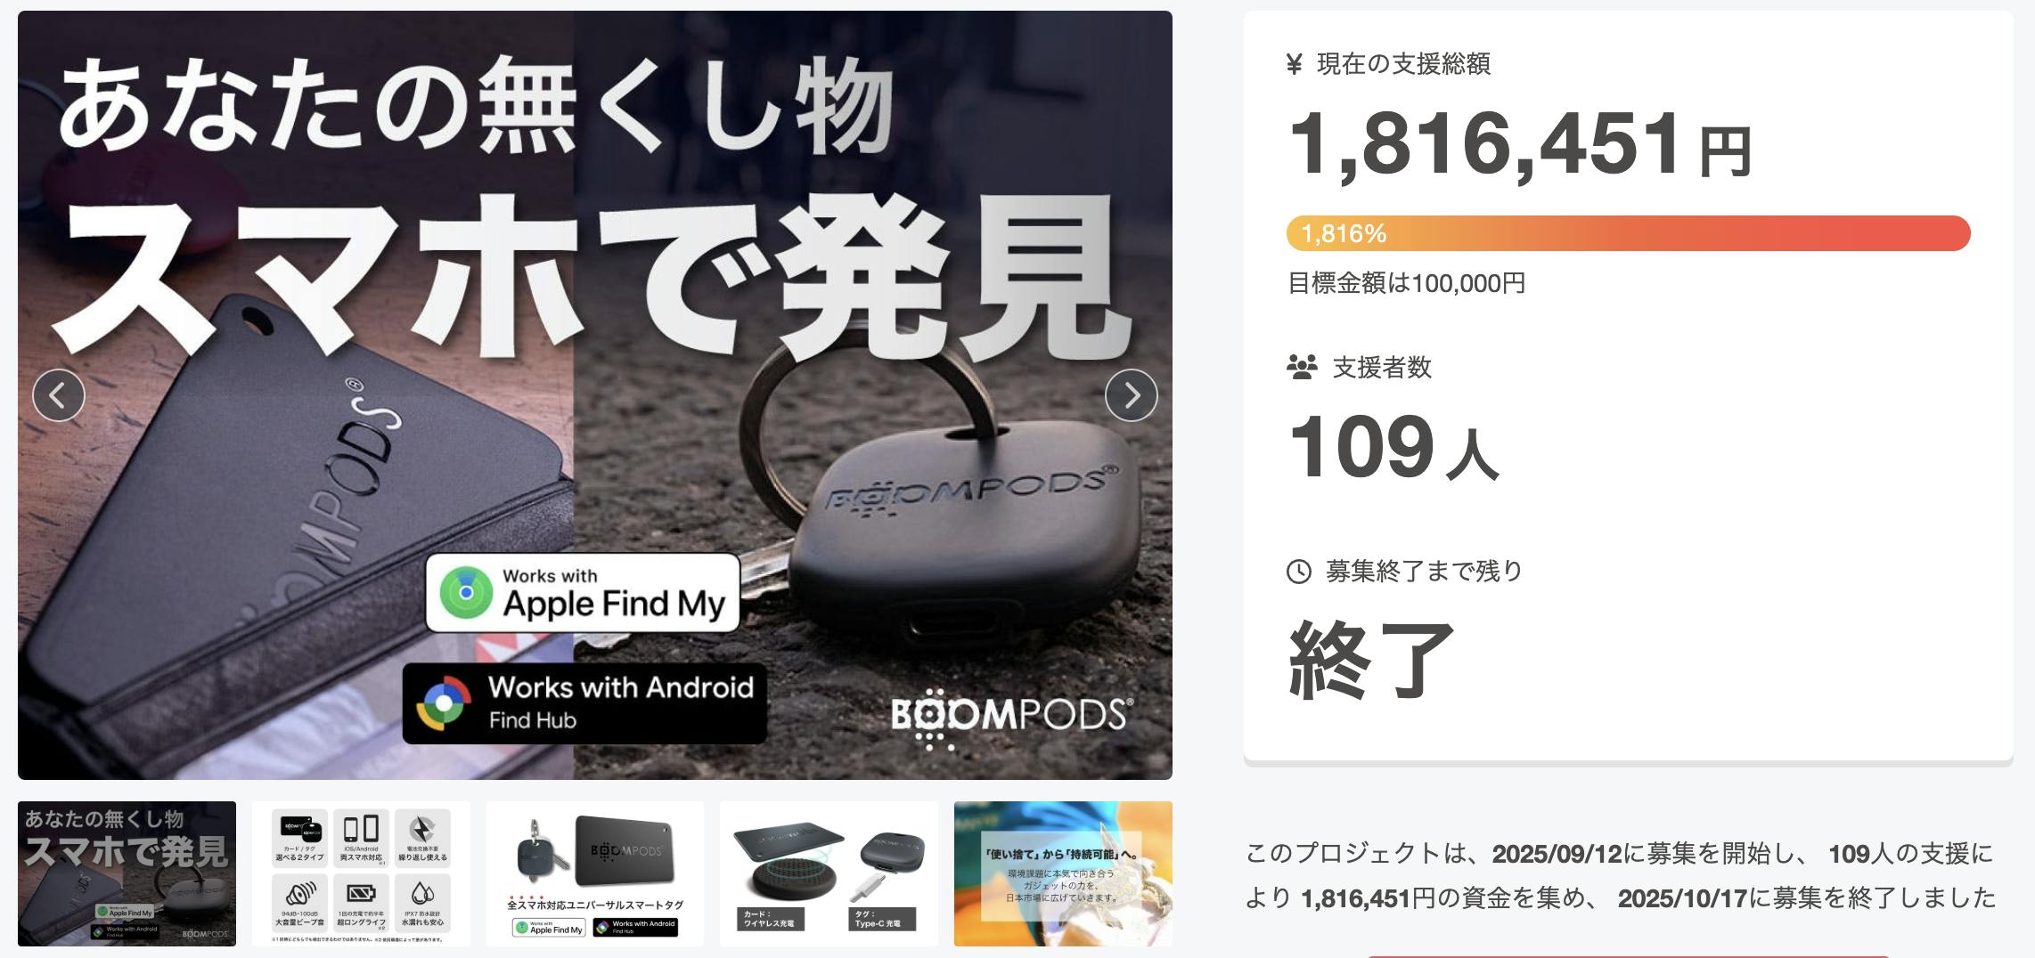Viewport: 2035px width, 958px height.
Task: Click the 目標金額は100,000円 goal text
Action: [1406, 283]
